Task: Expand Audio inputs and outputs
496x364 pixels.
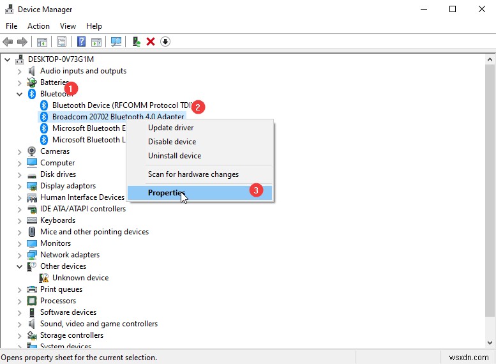Action: coord(19,72)
